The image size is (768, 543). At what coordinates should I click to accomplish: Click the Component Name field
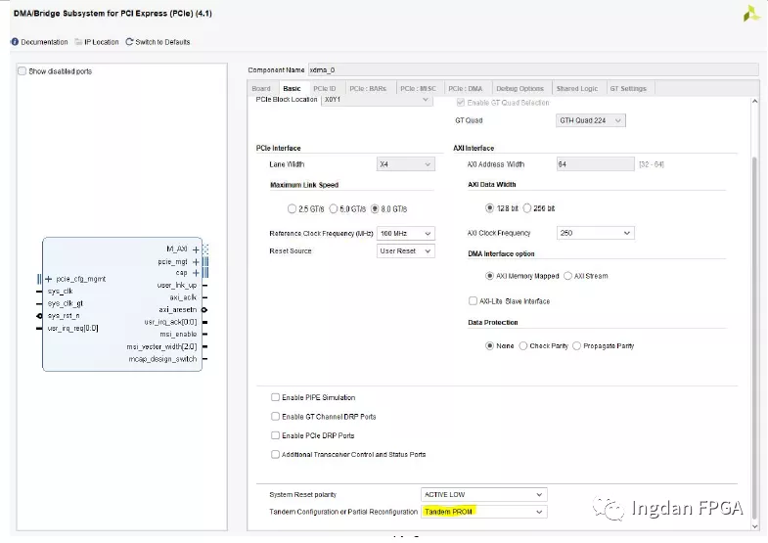533,70
